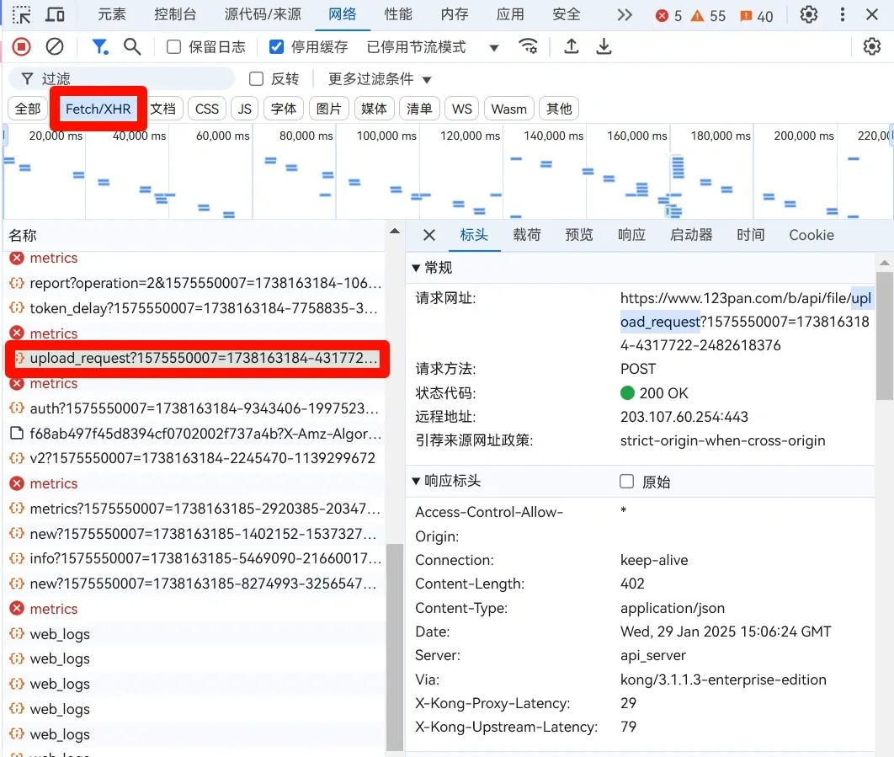This screenshot has height=757, width=894.
Task: Collapse the 常规 section
Action: (x=416, y=268)
